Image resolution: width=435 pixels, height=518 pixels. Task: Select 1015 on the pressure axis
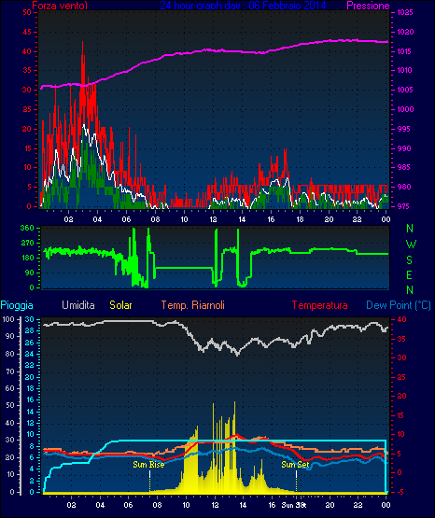click(404, 51)
